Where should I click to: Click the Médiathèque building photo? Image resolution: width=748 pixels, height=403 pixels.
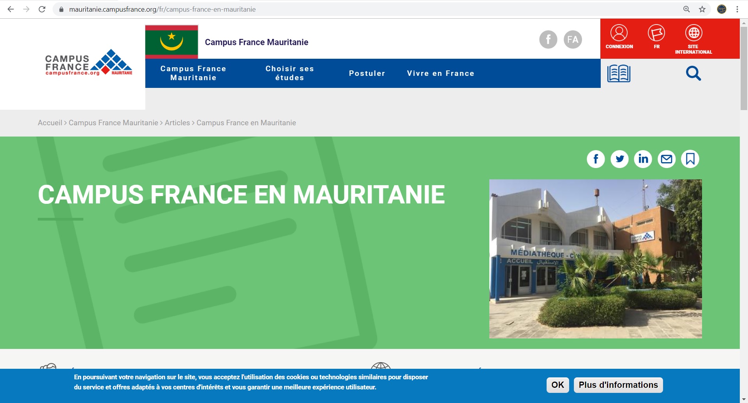pos(595,259)
